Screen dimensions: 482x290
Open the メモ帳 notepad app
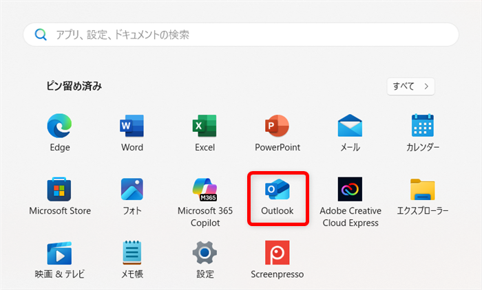point(132,254)
